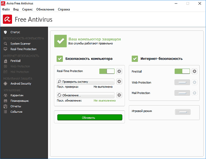Open System Scanner in sidebar

20,44
